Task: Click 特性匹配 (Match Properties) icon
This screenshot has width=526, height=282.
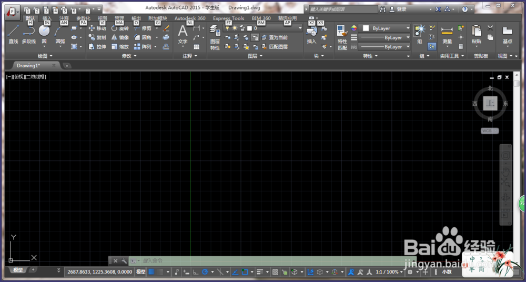Action: click(x=342, y=37)
